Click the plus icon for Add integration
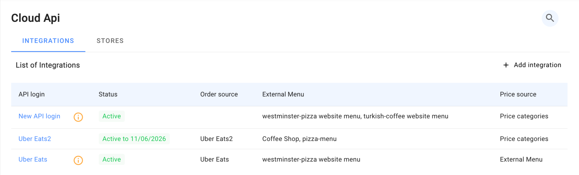579x175 pixels. 506,65
